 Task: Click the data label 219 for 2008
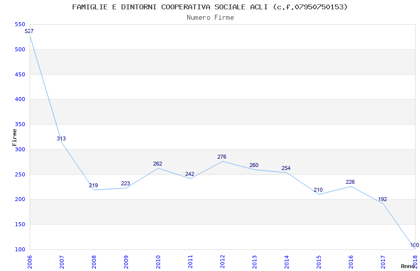tap(93, 185)
